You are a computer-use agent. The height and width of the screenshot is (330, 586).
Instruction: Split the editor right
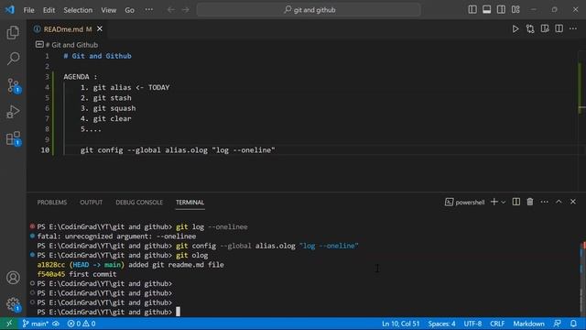559,28
